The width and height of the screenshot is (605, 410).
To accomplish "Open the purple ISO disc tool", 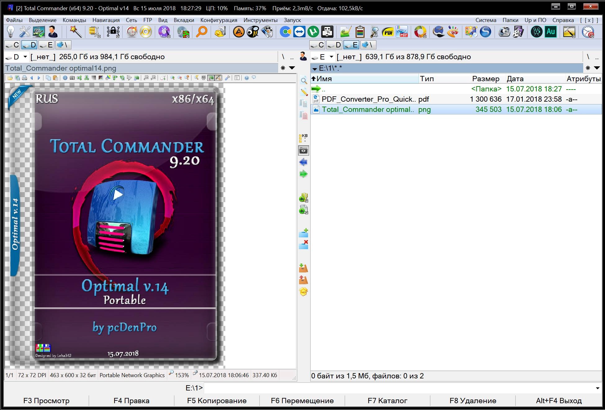I will click(x=164, y=32).
